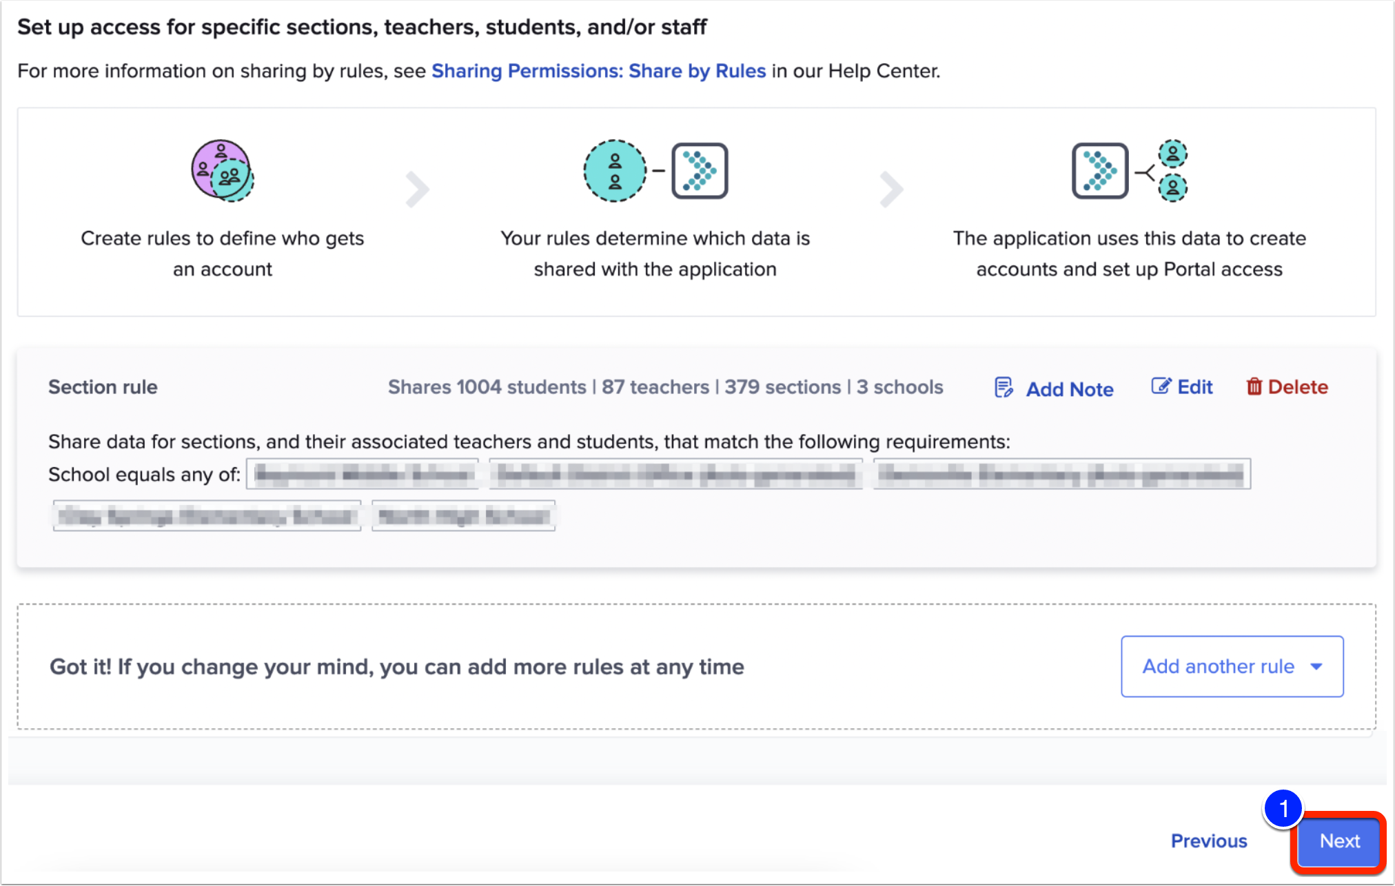
Task: Click the Add Note document icon
Action: click(1004, 388)
